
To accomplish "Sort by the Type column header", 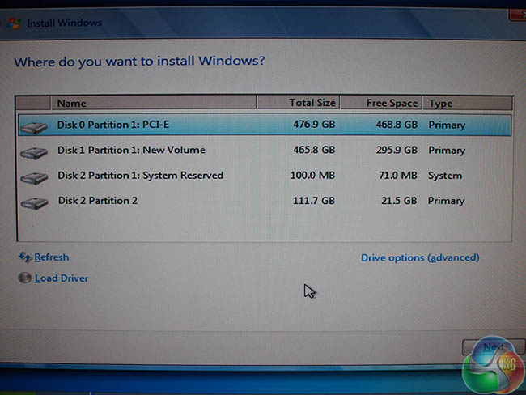I will [468, 103].
